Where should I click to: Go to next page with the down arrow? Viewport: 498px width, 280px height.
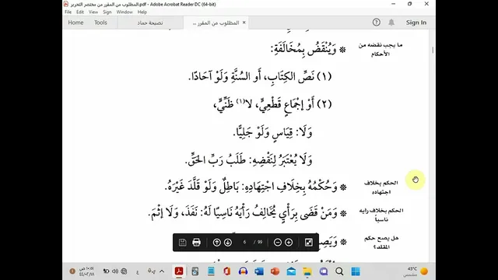(x=228, y=243)
